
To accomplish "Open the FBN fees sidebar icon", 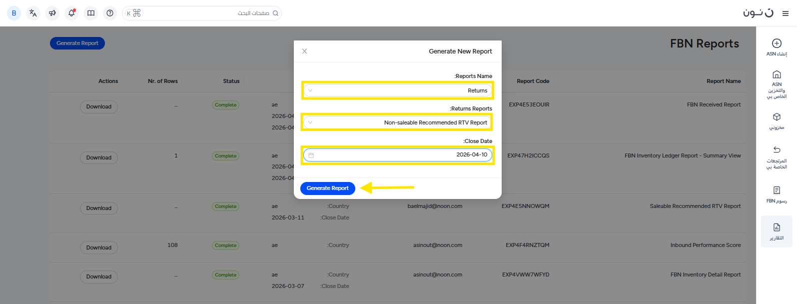I will tap(777, 194).
